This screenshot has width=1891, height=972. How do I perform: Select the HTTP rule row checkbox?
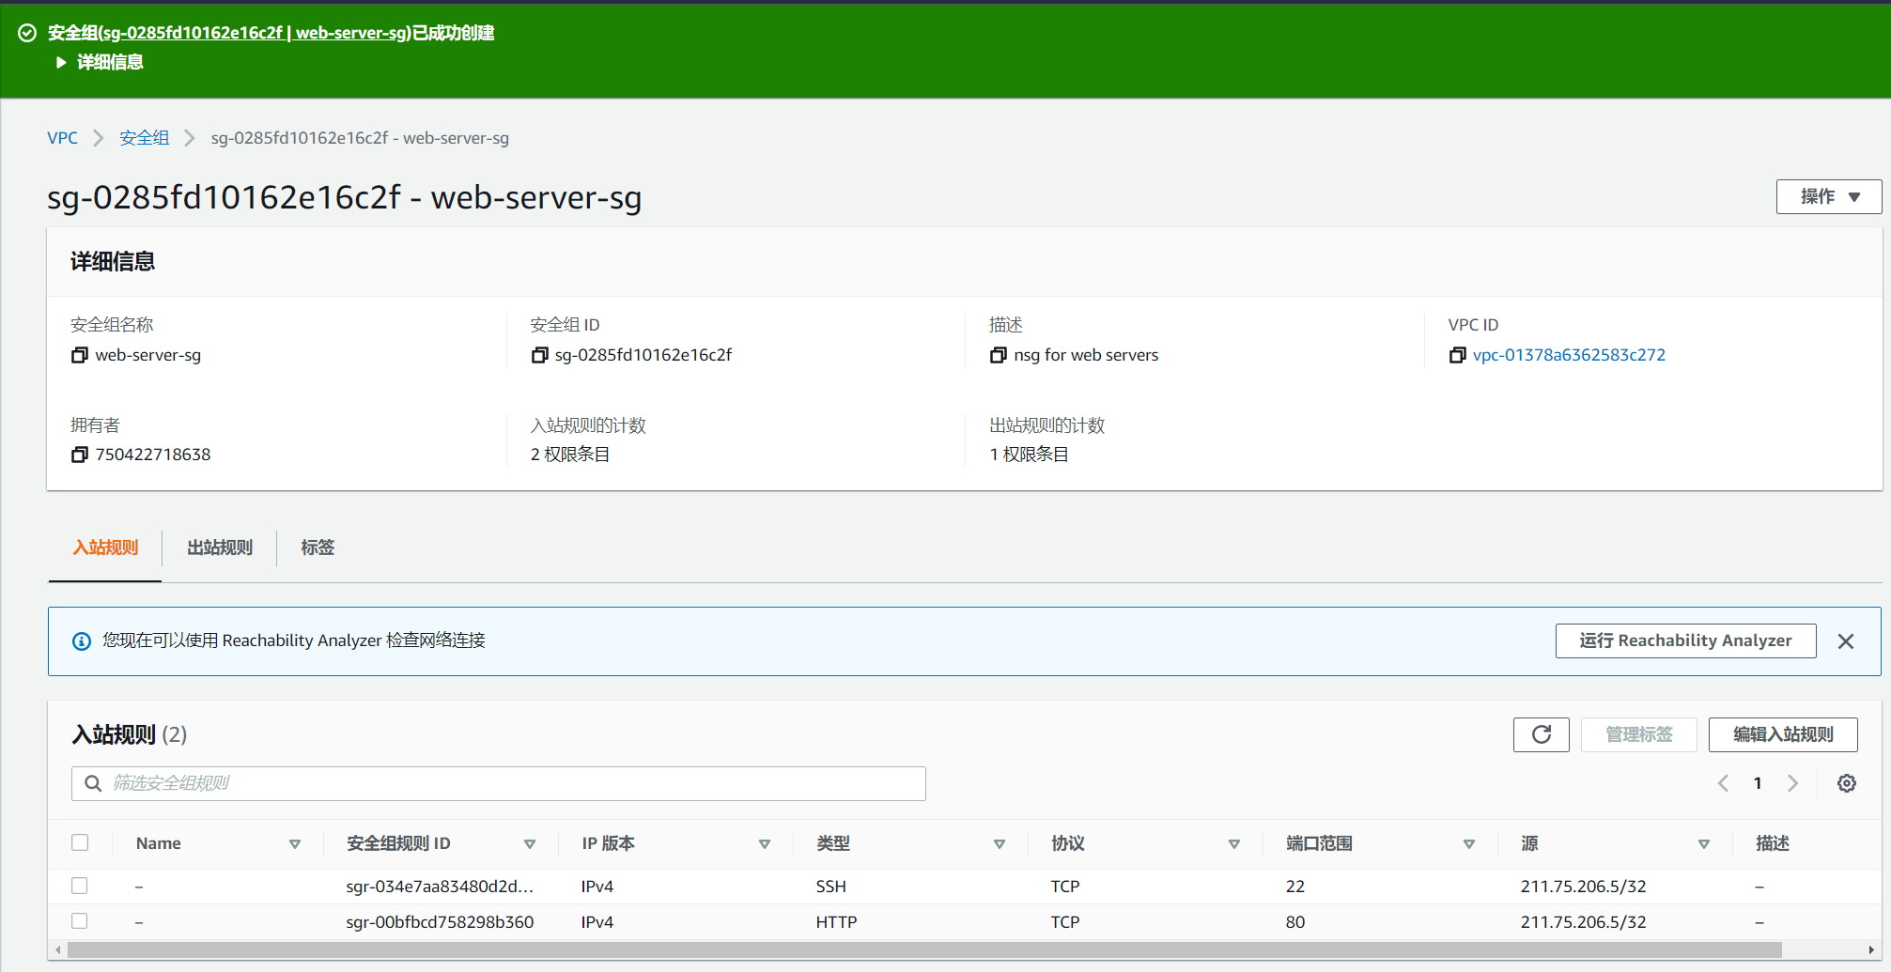coord(80,921)
